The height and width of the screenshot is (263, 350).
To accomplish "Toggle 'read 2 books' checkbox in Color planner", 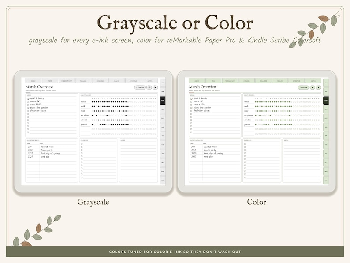I will click(x=191, y=98).
